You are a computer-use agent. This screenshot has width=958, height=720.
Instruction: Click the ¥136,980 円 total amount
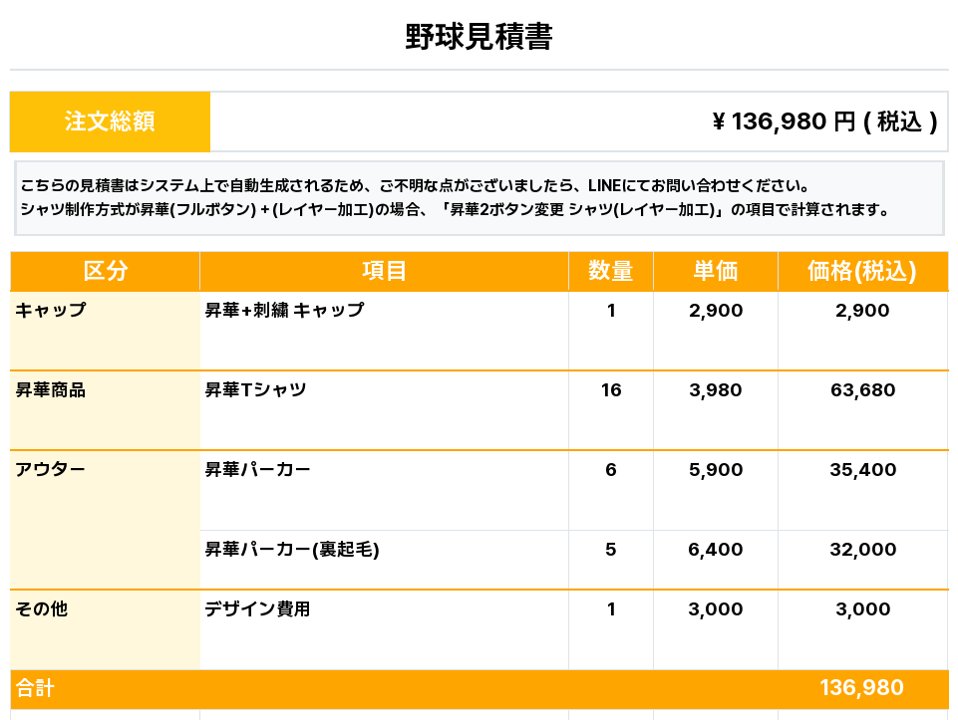[824, 121]
